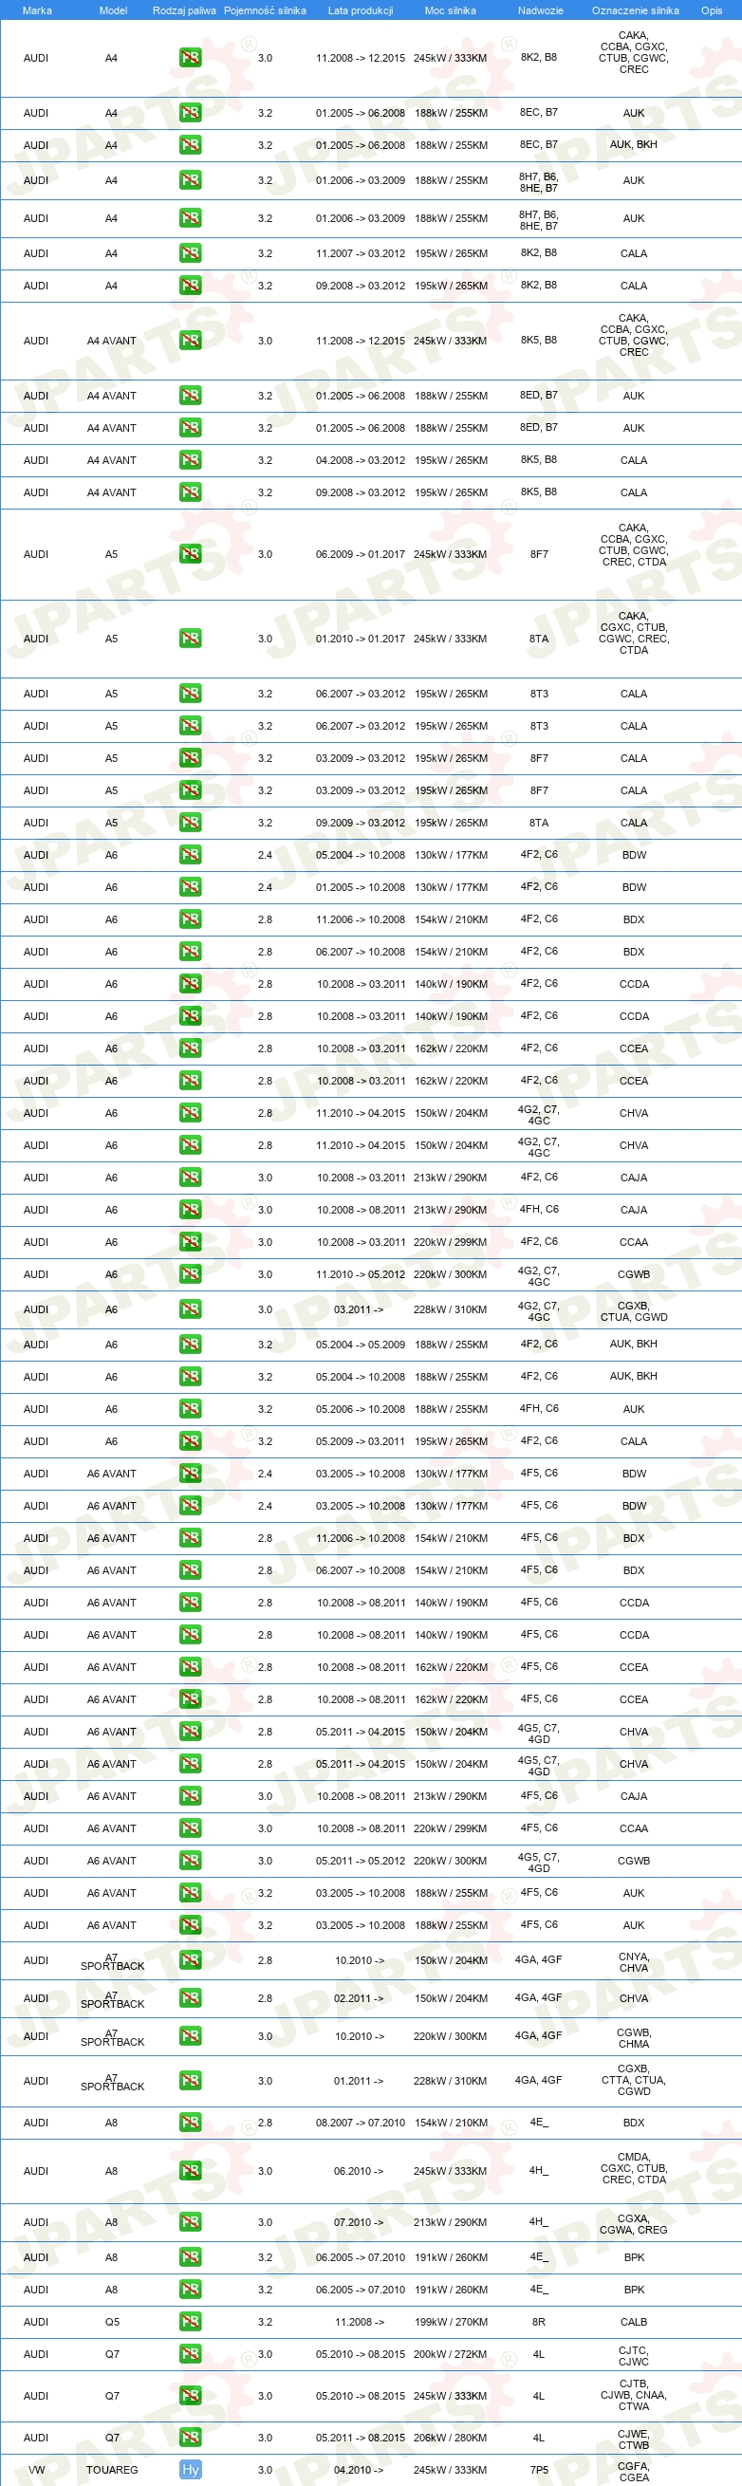The height and width of the screenshot is (2486, 742).
Task: Click fuel icon in A6 4FH AUK 05.2006 row
Action: 190,1409
